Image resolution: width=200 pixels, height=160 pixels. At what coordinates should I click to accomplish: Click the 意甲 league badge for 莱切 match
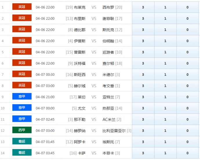(22, 97)
